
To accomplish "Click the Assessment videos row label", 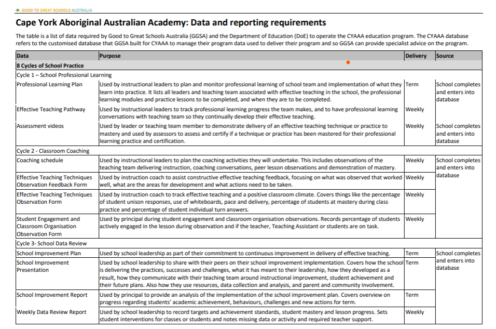I will 40,126.
